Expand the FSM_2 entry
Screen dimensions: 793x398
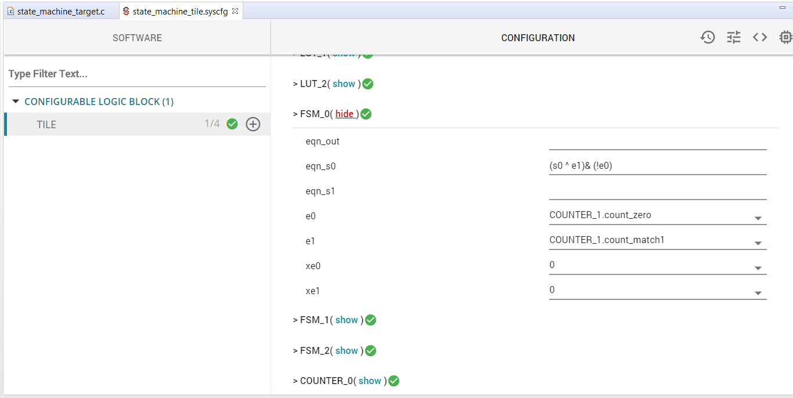coord(347,350)
